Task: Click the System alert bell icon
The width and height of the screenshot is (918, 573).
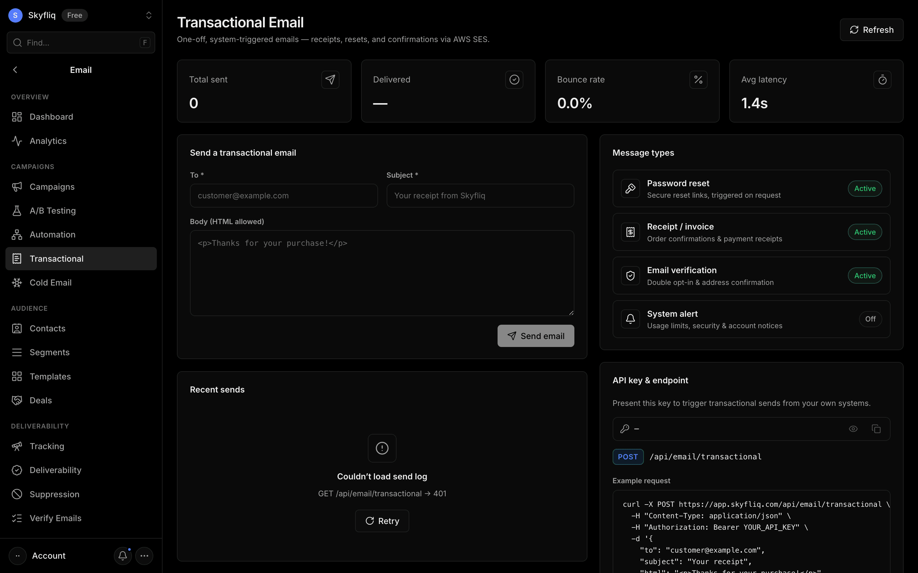Action: pyautogui.click(x=630, y=319)
